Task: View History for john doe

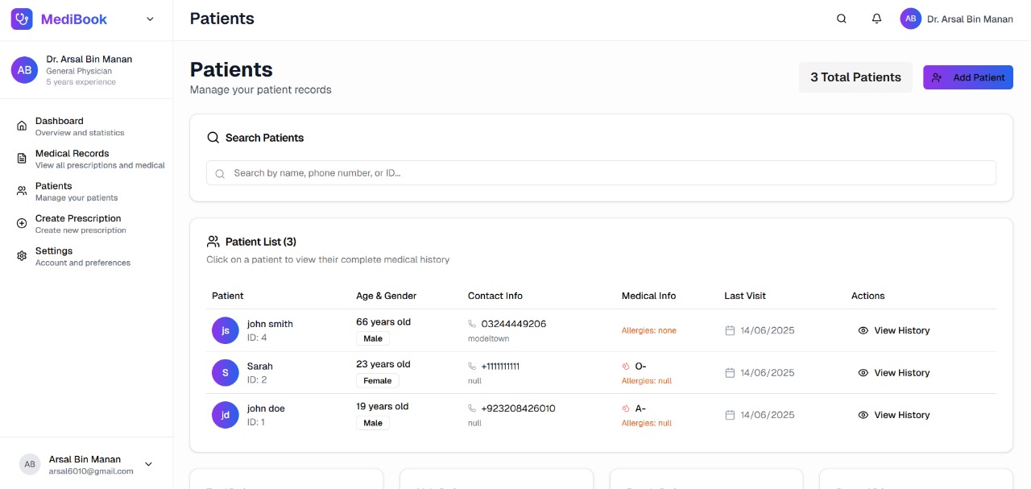Action: point(893,415)
